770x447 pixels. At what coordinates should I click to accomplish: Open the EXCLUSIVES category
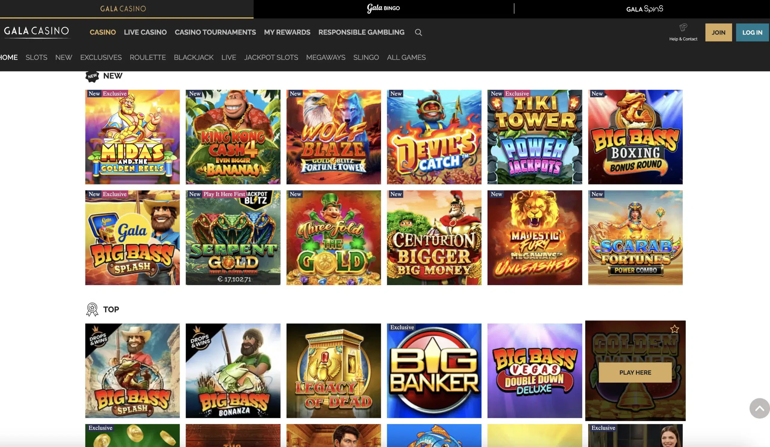[x=101, y=57]
